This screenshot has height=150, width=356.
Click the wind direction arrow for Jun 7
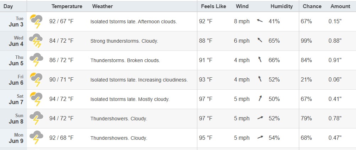pyautogui.click(x=260, y=98)
